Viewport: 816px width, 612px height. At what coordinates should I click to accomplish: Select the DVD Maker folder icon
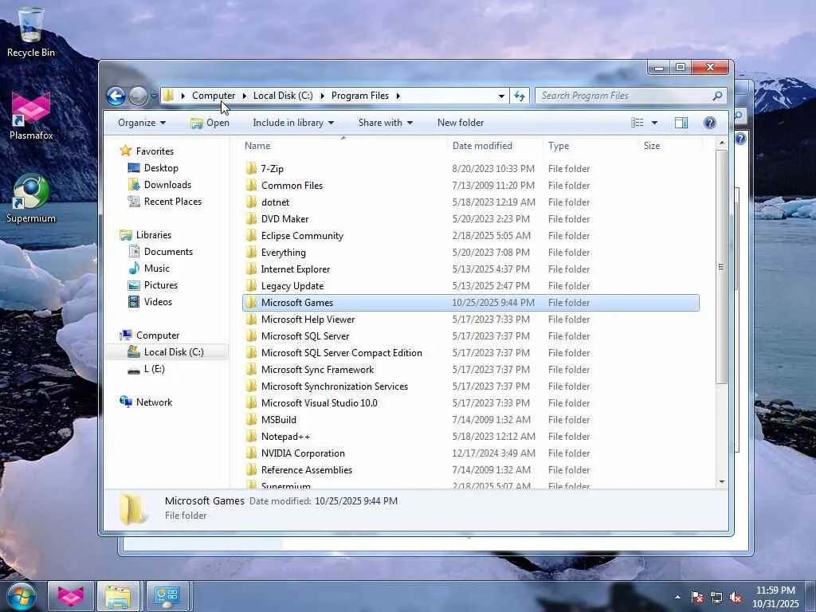point(251,218)
